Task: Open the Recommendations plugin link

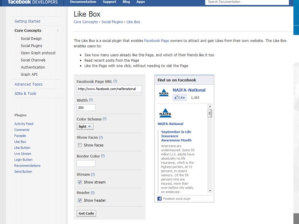Action: click(27, 166)
